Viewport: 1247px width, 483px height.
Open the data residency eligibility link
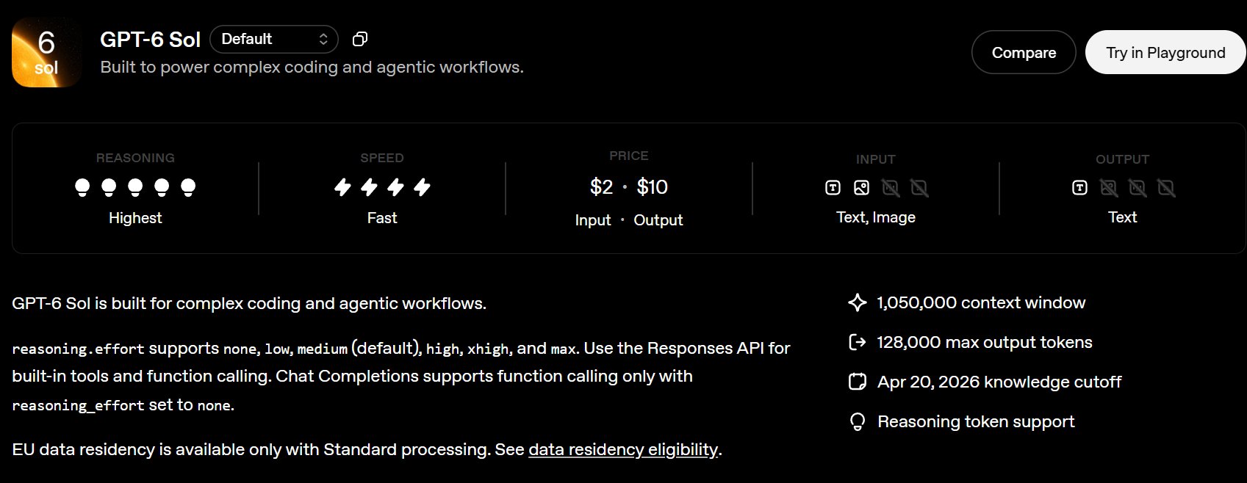tap(623, 449)
